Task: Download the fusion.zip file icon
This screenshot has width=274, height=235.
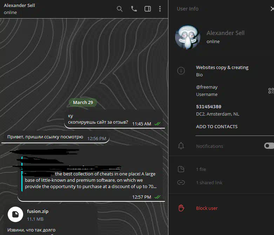Action: (15, 214)
